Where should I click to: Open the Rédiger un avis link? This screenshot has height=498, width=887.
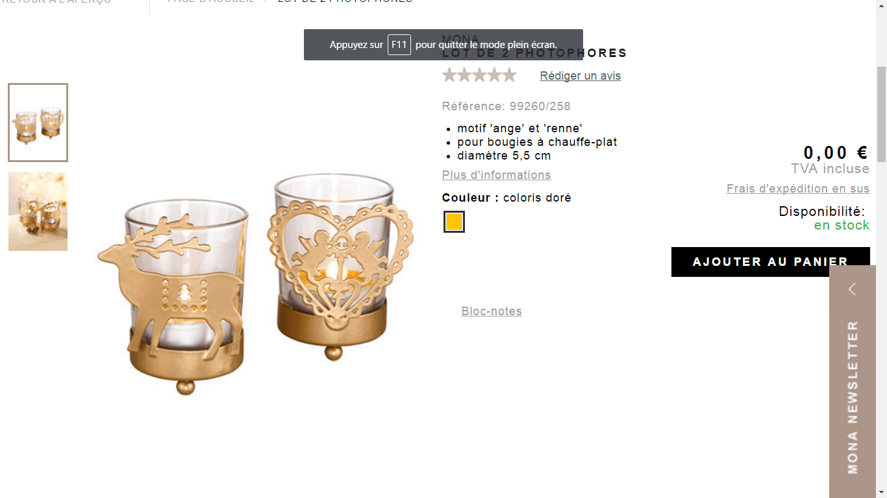[x=581, y=76]
